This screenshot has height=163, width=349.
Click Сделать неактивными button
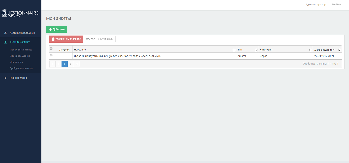coord(100,39)
